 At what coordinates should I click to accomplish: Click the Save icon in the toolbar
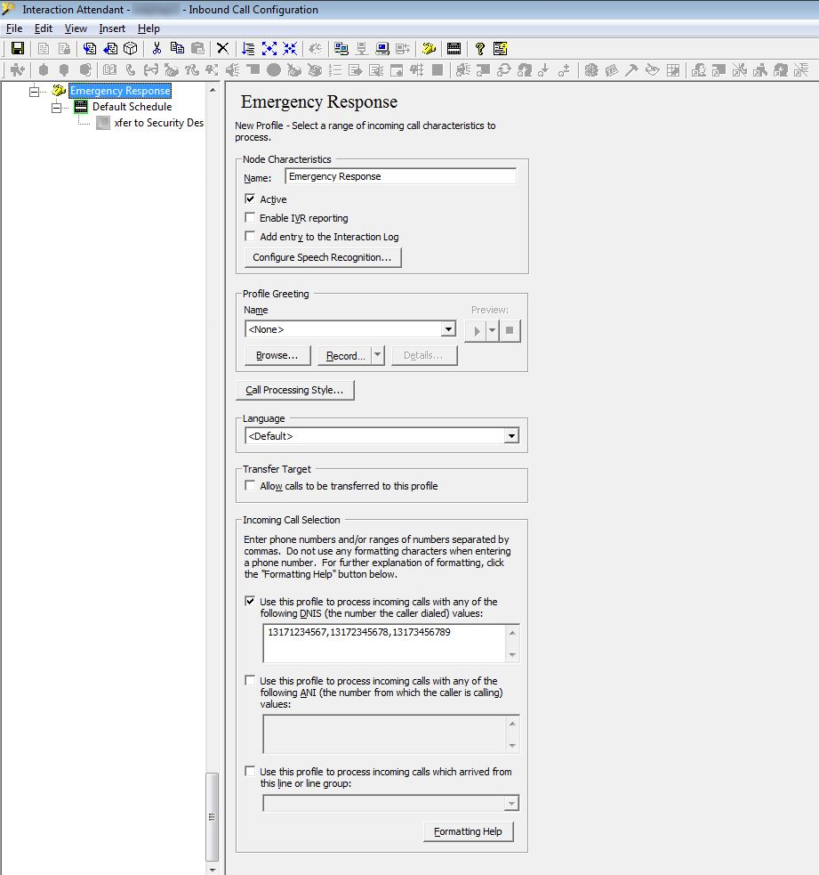tap(17, 48)
